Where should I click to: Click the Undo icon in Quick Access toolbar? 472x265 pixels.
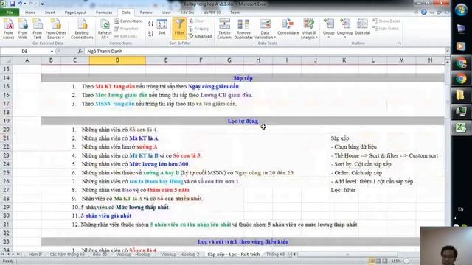click(20, 4)
